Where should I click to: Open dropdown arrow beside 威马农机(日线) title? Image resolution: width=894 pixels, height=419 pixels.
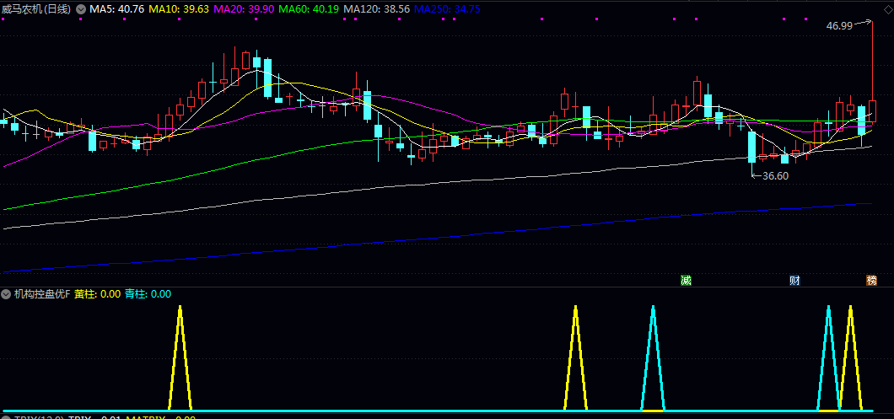(x=81, y=8)
